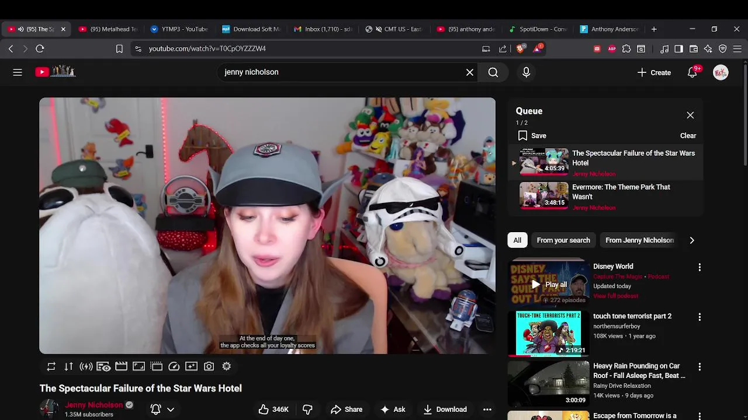Image resolution: width=748 pixels, height=420 pixels.
Task: Open the enhancer options gear icon
Action: (x=227, y=366)
